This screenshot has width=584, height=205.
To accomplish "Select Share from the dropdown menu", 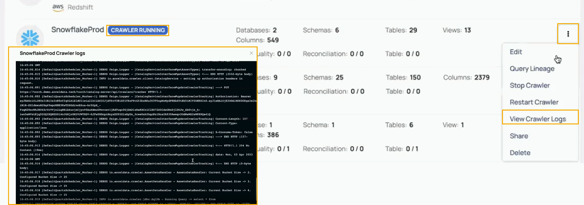I will [x=519, y=136].
